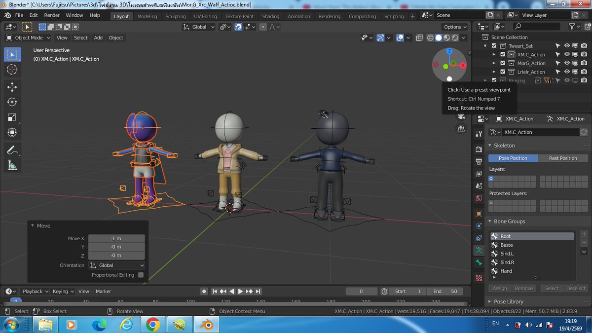Open the Rendering menu in top bar

(x=329, y=16)
